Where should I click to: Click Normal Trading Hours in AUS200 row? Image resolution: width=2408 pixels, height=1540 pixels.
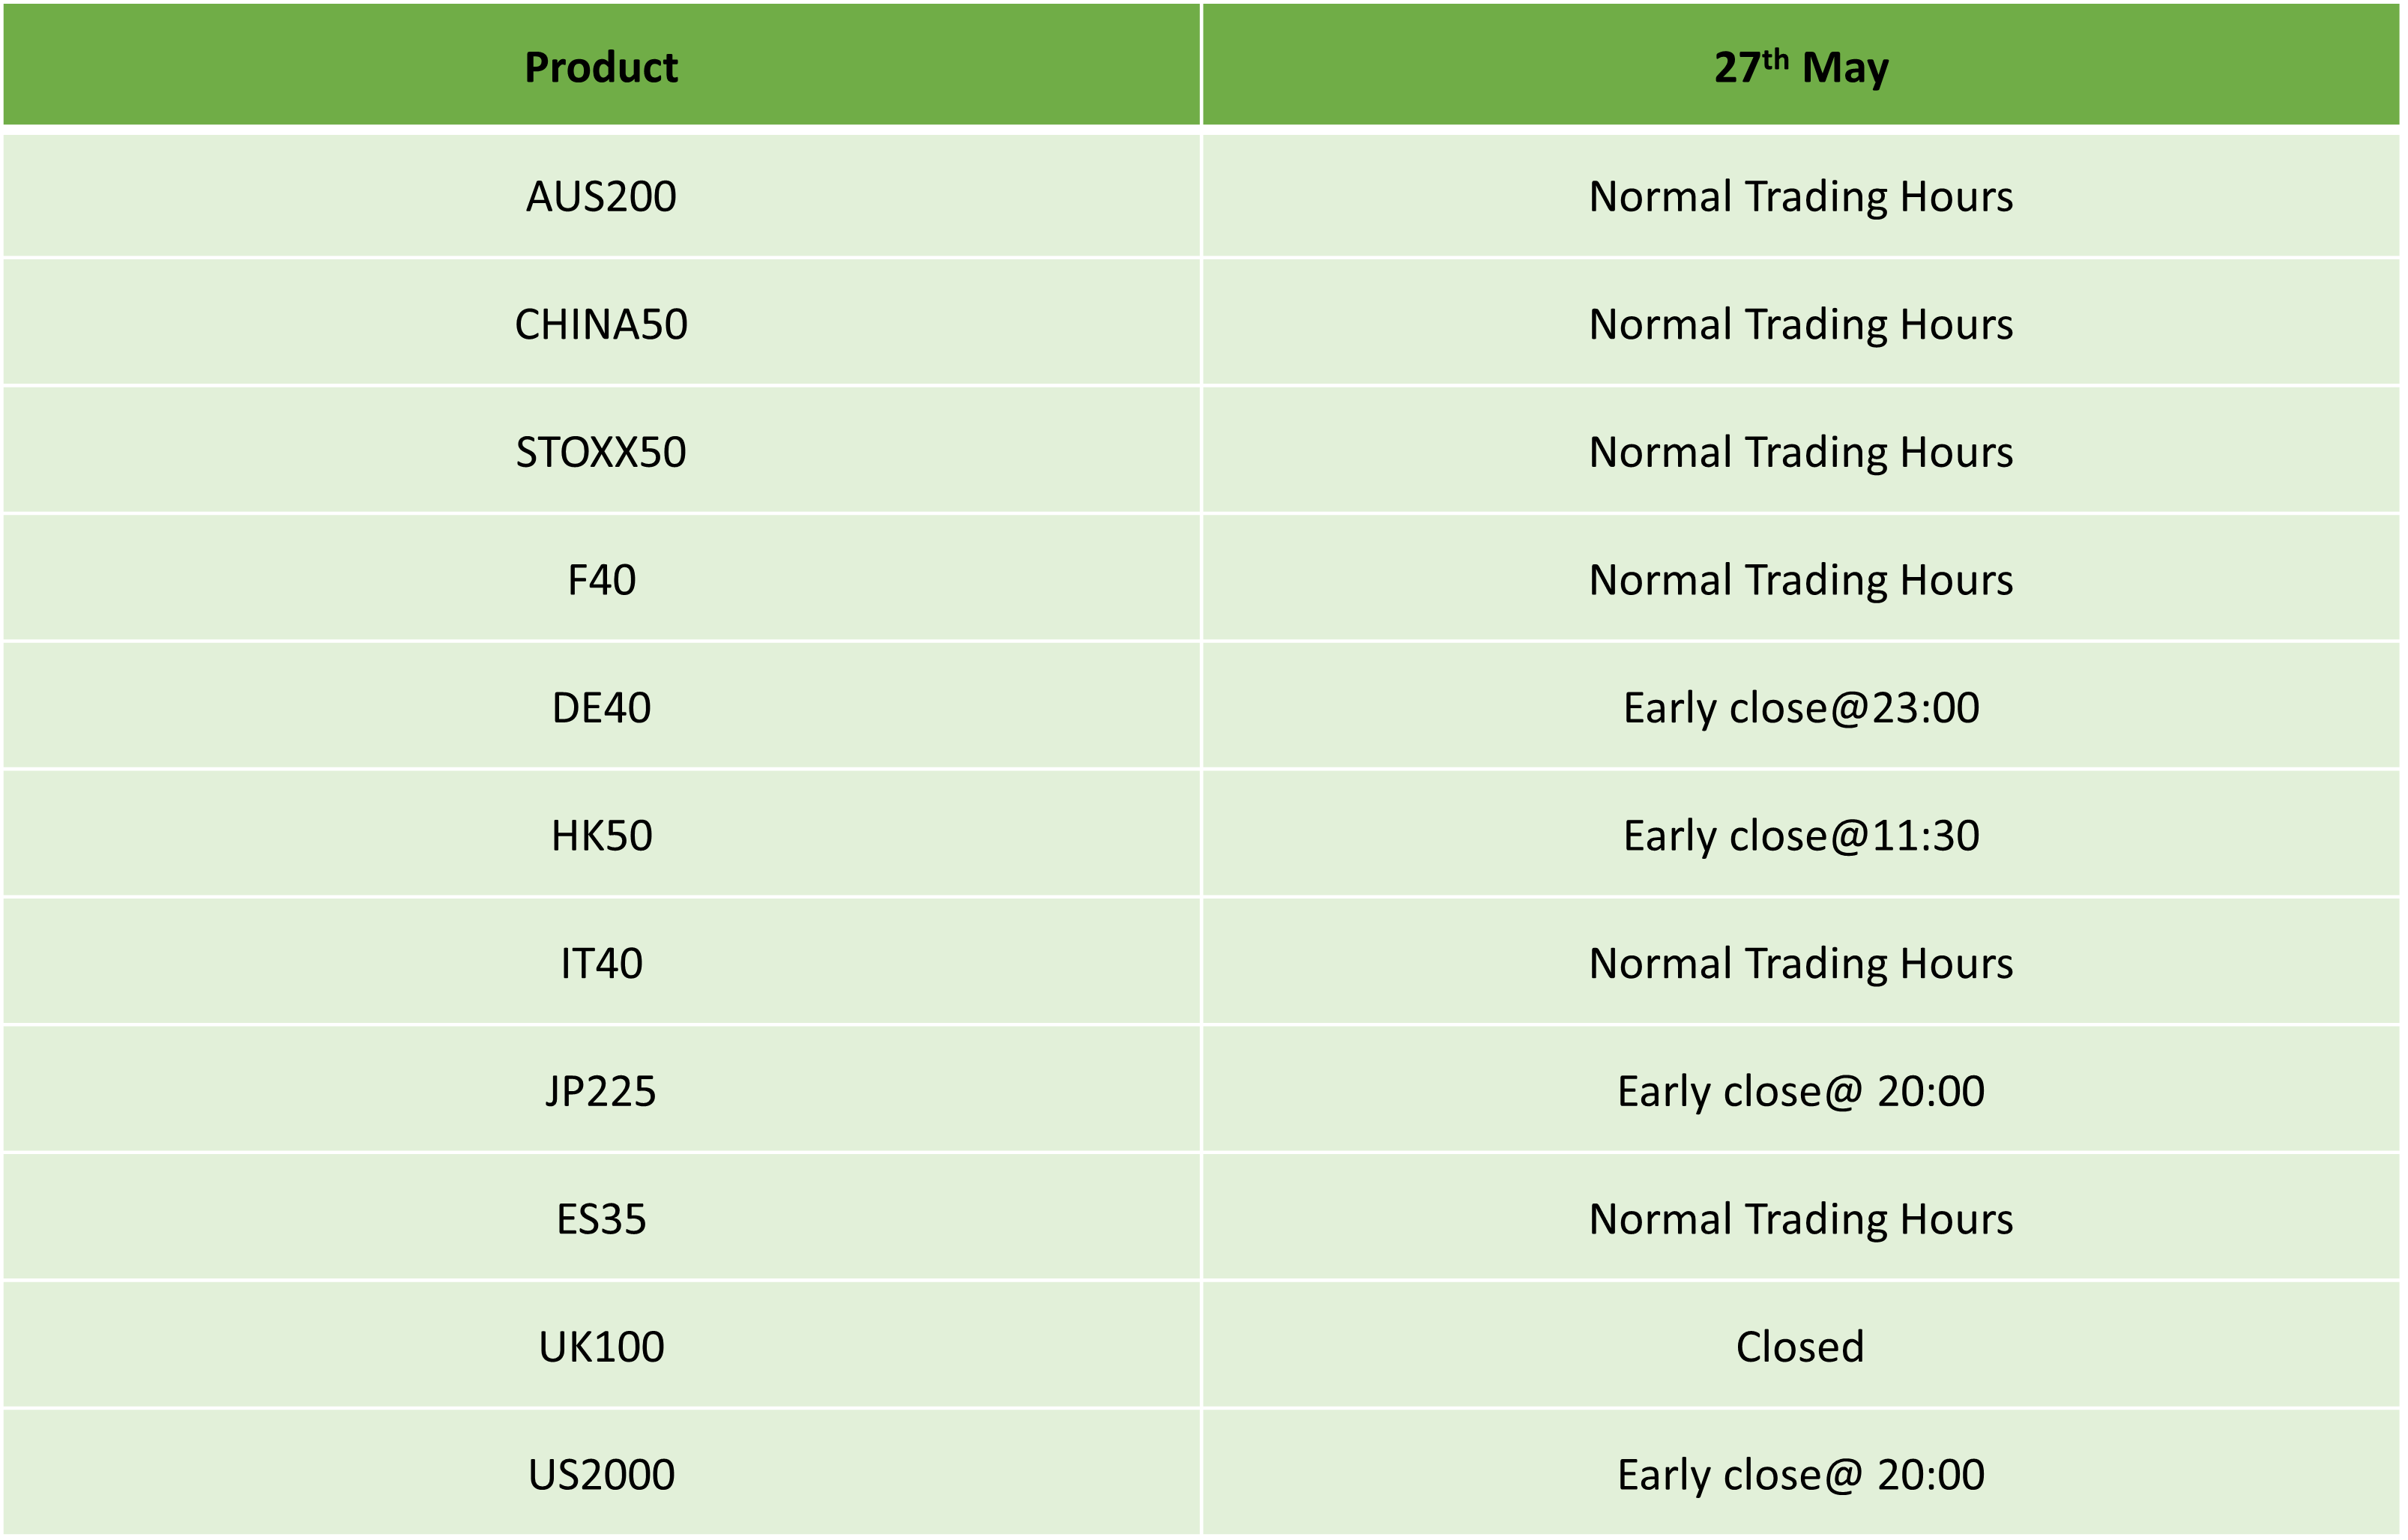1801,196
